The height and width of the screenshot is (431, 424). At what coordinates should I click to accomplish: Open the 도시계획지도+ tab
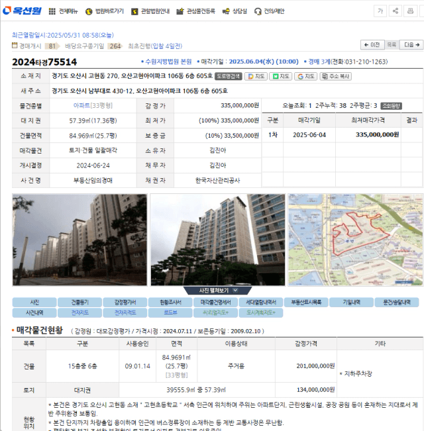261,312
